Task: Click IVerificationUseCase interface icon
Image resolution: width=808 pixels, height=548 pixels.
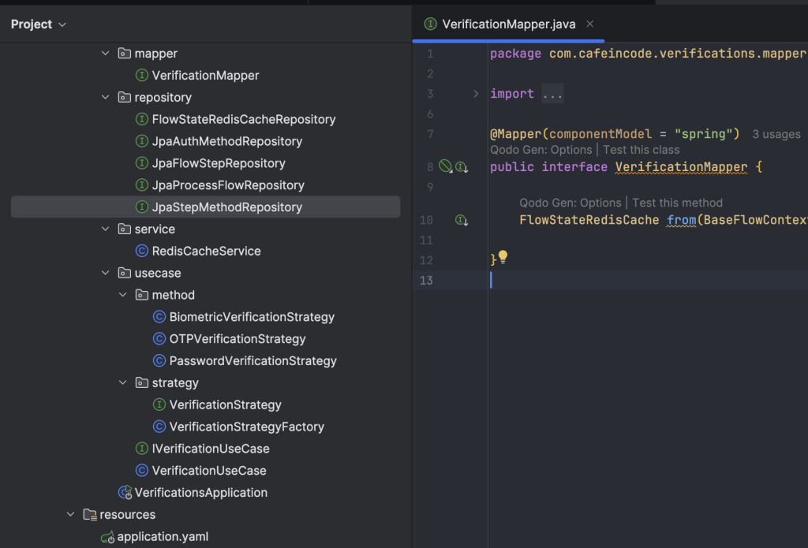Action: 142,449
